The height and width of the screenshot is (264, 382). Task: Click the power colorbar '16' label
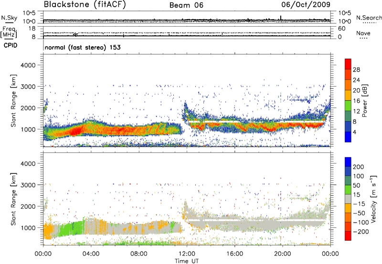point(356,101)
